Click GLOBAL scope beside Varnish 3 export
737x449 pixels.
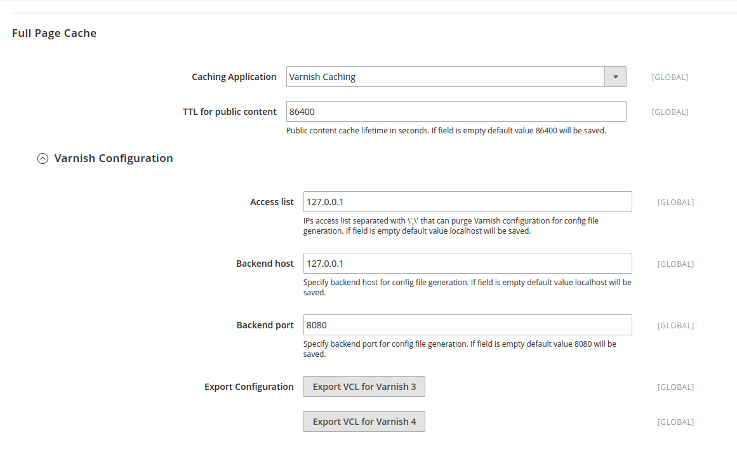click(x=675, y=387)
